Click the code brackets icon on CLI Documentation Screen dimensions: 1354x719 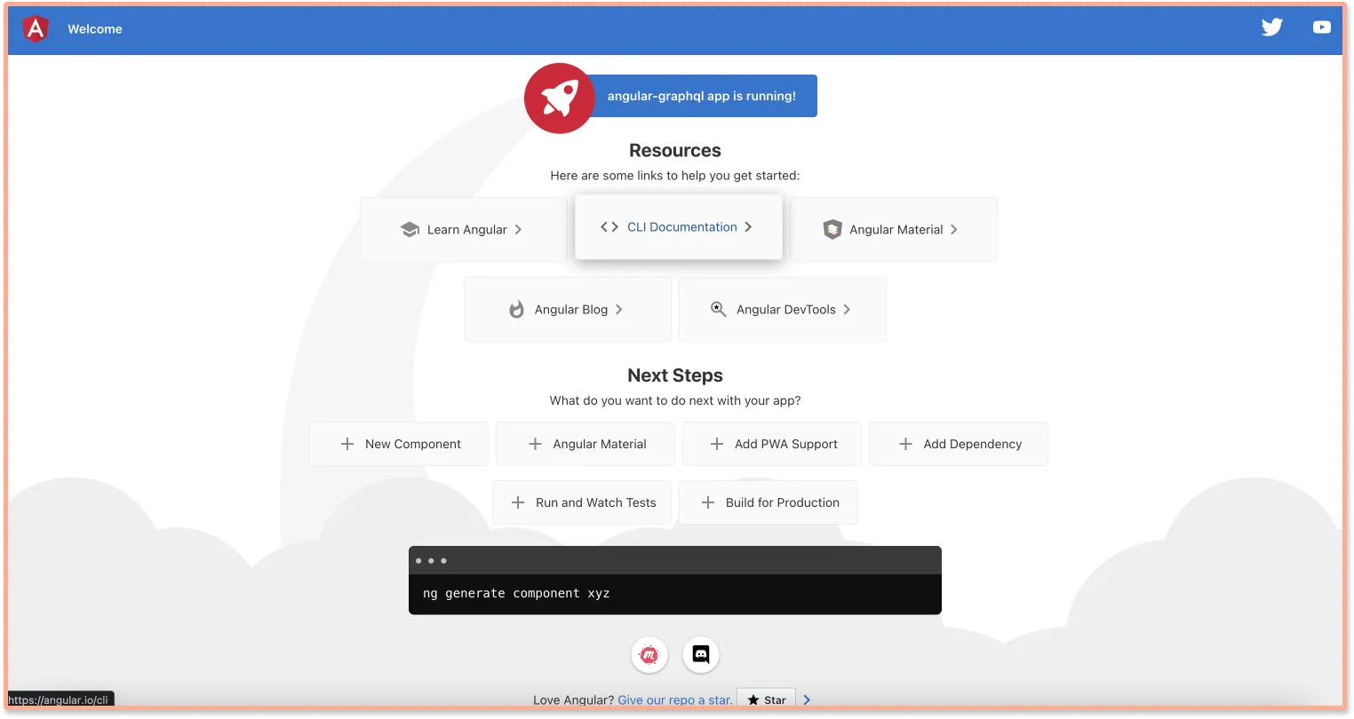pos(609,227)
